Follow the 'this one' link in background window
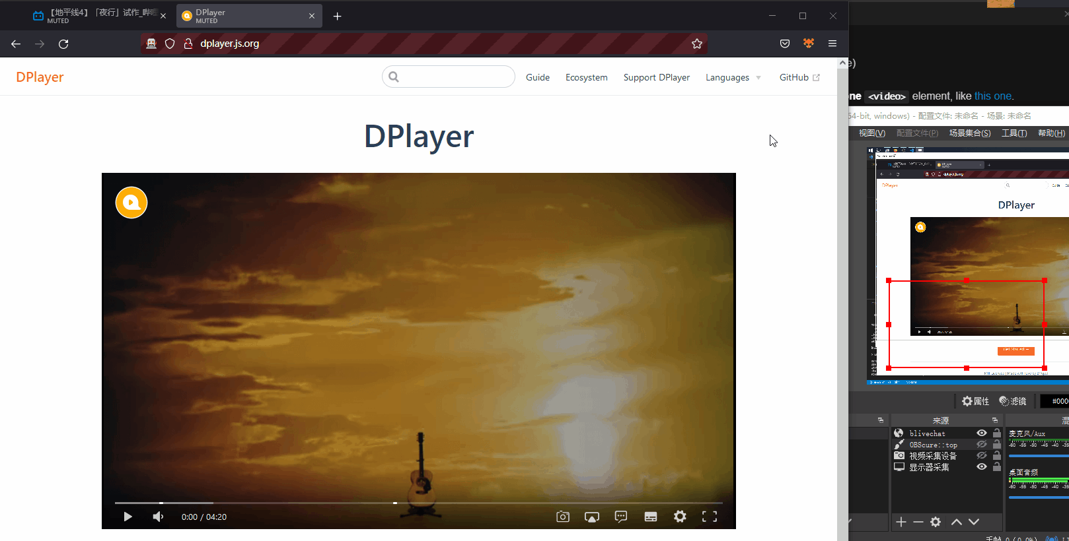 tap(993, 96)
